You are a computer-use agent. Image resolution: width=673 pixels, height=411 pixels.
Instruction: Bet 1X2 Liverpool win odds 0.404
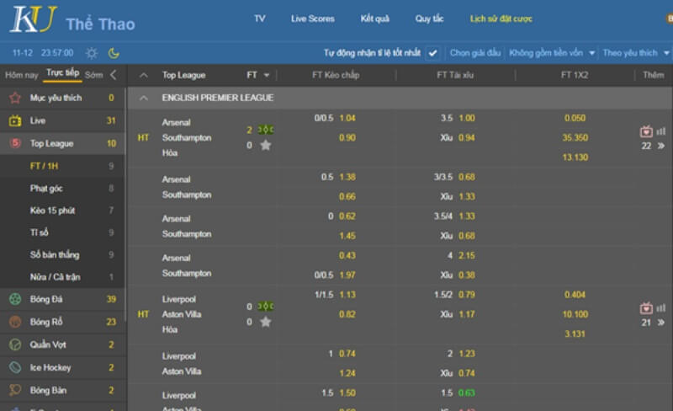[x=575, y=295]
